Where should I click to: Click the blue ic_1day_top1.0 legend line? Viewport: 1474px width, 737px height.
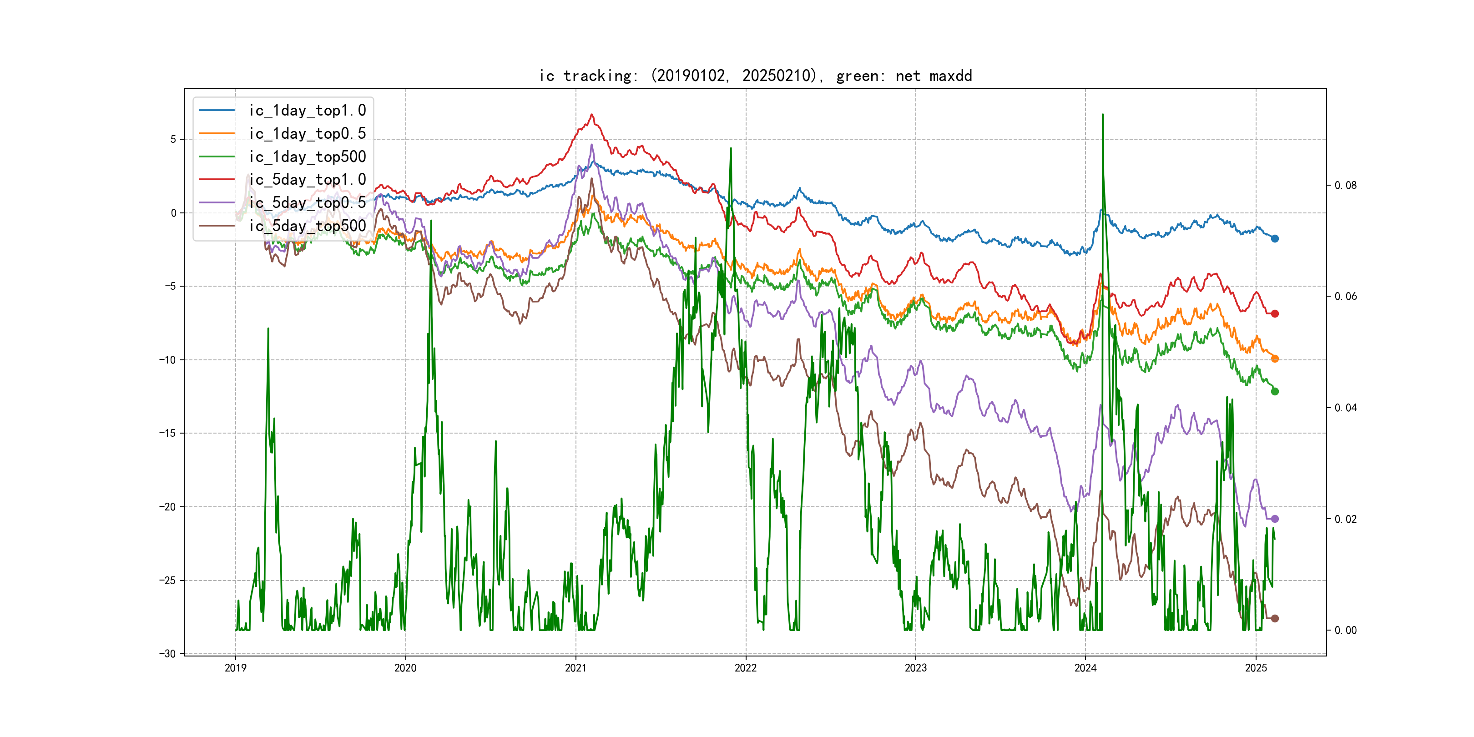tap(217, 110)
